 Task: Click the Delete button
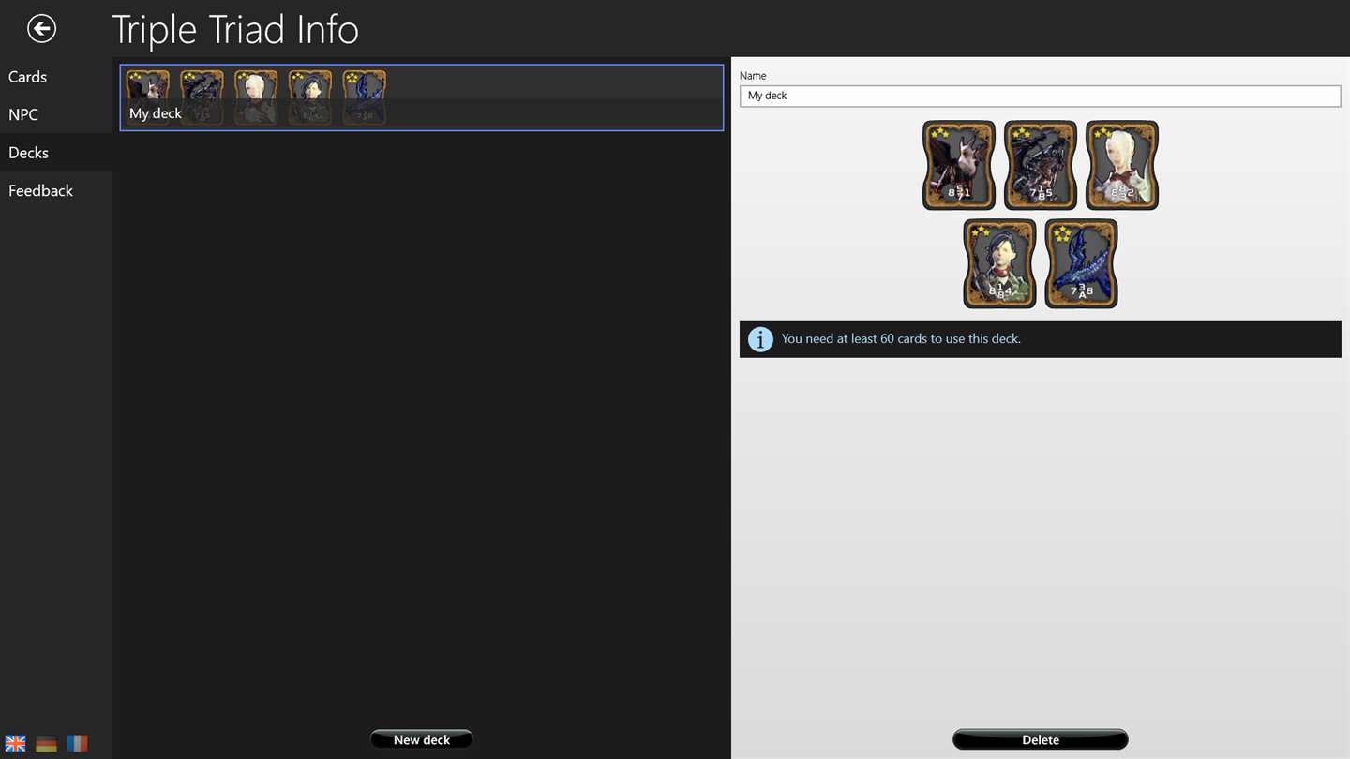coord(1041,739)
